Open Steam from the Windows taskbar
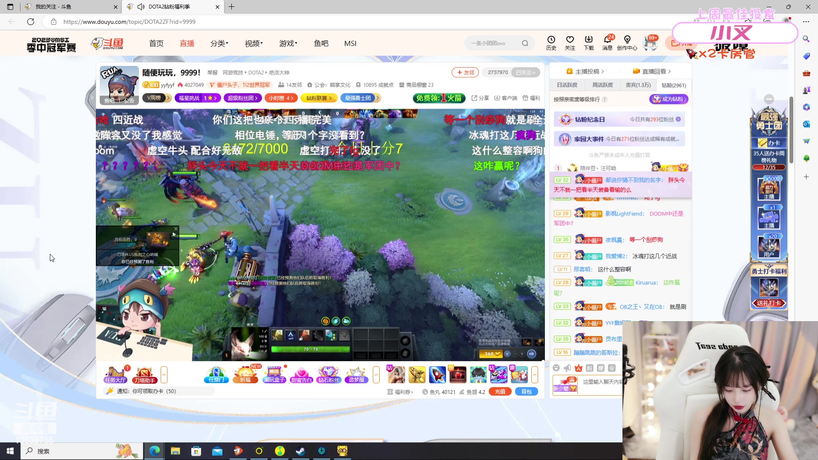 pos(301,451)
